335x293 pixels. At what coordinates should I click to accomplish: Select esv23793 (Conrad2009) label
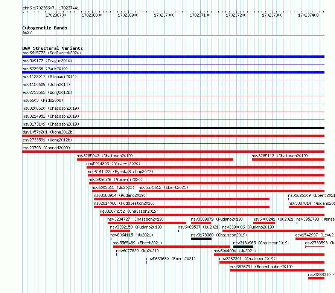click(46, 148)
